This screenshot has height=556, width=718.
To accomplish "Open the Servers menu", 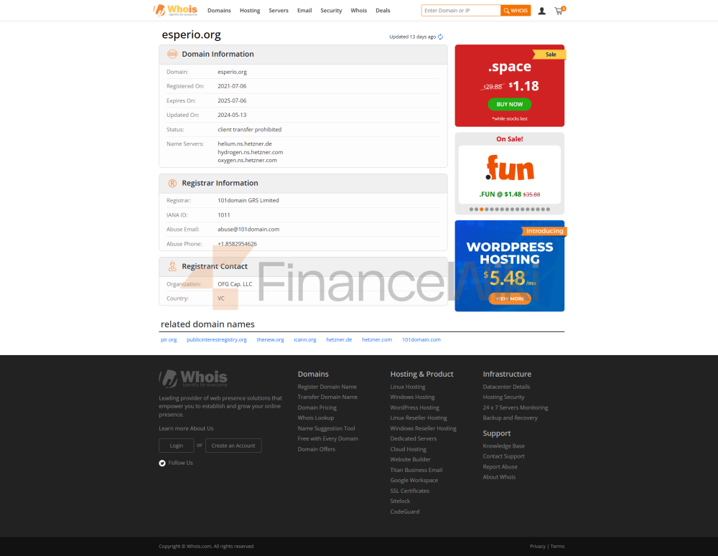I will click(x=279, y=11).
